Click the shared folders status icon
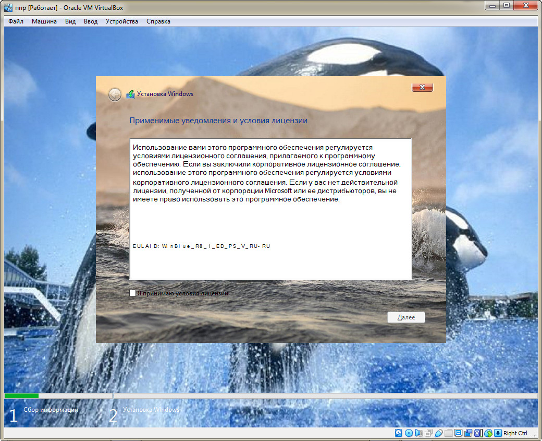542x441 pixels. (448, 433)
